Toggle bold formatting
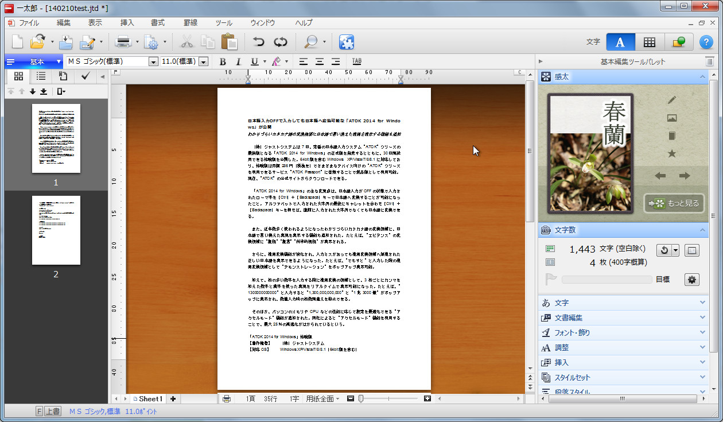Screen dimensions: 723x422 [x=223, y=61]
